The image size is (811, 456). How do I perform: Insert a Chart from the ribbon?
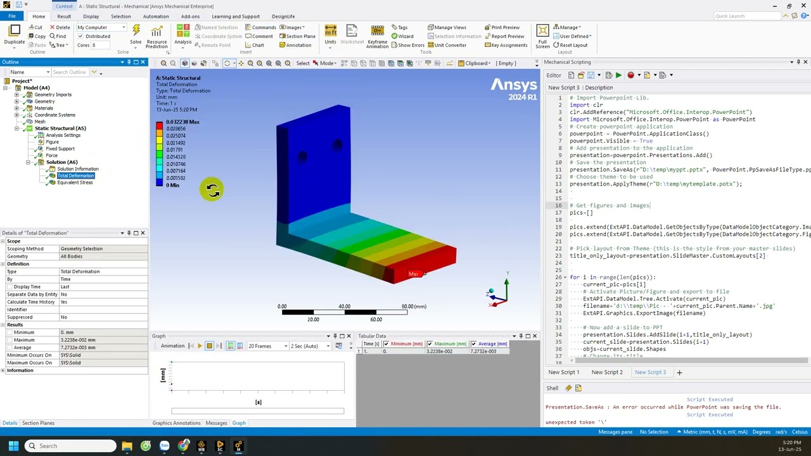253,45
